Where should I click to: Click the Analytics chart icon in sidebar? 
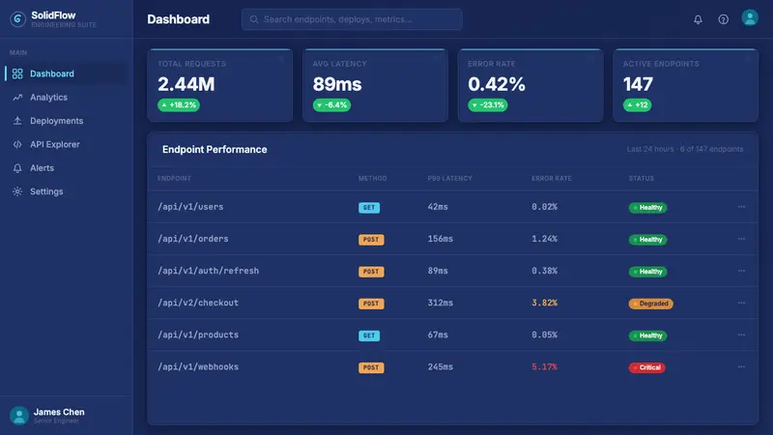point(17,98)
